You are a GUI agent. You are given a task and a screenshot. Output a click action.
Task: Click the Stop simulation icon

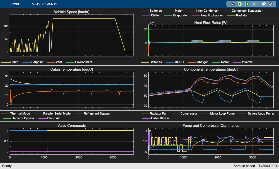pos(254,4)
